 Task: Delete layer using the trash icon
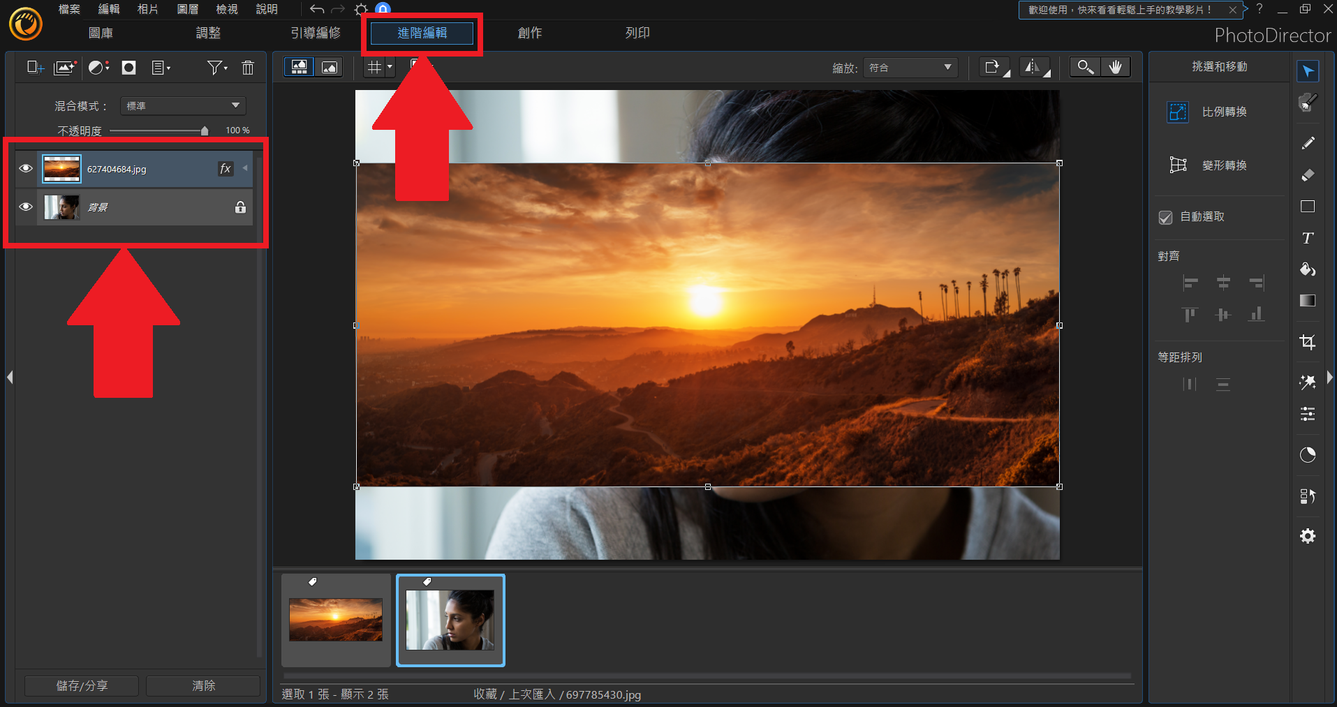tap(248, 68)
